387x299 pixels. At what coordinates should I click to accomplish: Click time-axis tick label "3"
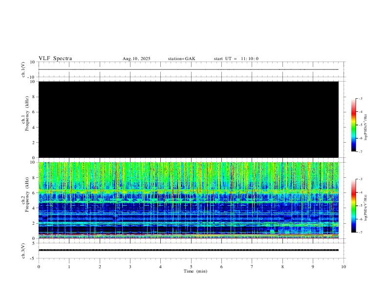pyautogui.click(x=130, y=267)
